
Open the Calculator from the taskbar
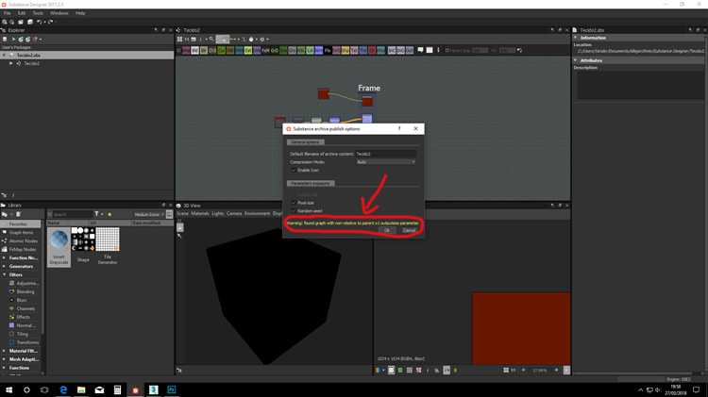pyautogui.click(x=117, y=389)
